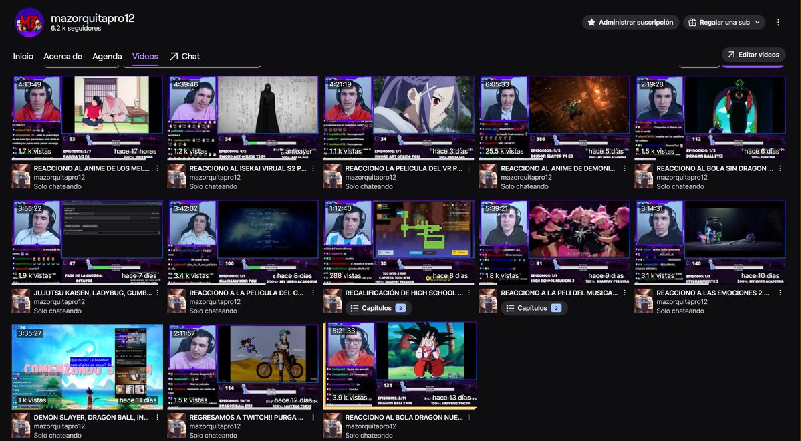Open title REACCIONO A LAS EMOCIONES 2

click(713, 293)
